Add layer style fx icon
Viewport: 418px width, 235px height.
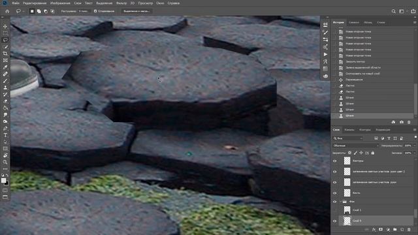374,229
